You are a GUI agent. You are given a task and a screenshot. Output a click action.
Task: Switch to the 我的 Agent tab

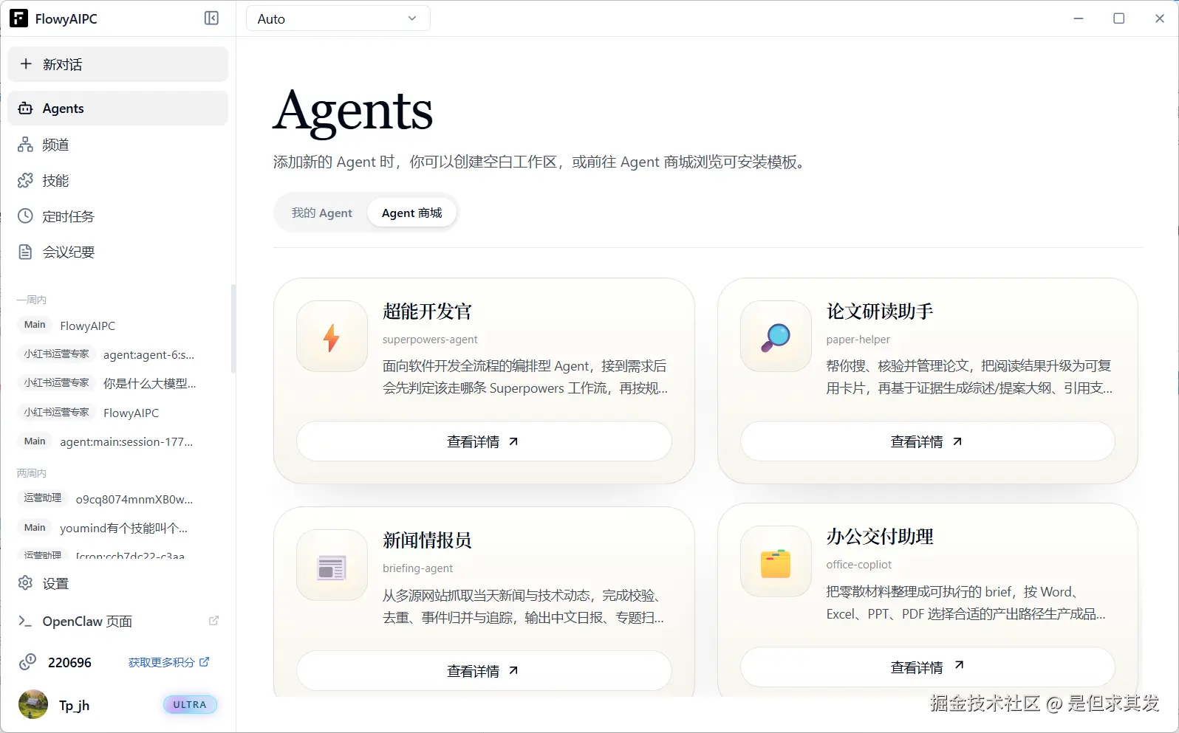point(321,213)
